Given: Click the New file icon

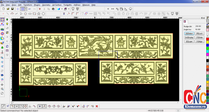Looking at the screenshot, I should coord(3,9).
